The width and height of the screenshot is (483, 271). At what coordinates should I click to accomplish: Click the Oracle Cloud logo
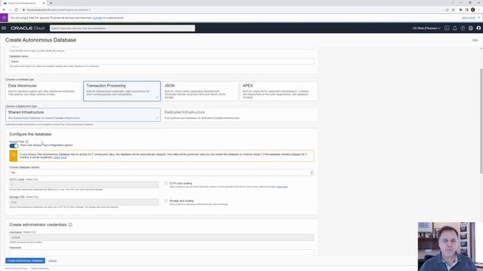pos(28,28)
